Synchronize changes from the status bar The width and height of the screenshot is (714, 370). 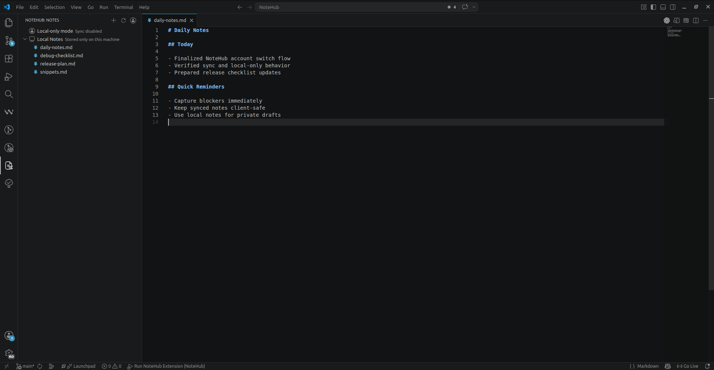point(40,366)
